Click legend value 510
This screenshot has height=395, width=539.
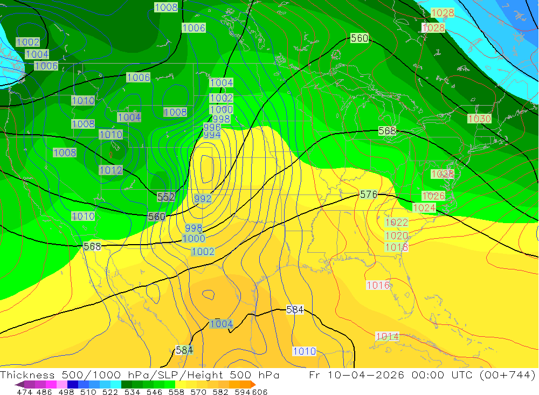click(87, 392)
